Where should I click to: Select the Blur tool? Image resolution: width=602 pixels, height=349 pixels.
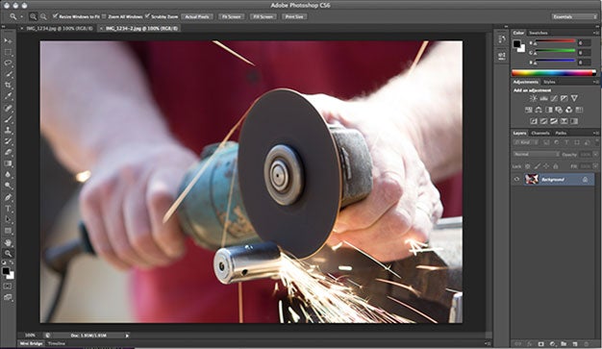8,175
